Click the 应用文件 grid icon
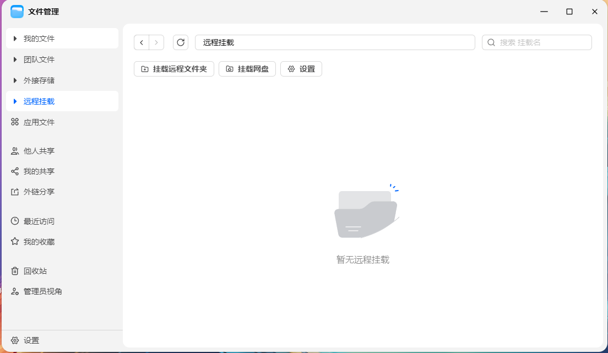Screen dimensions: 608x353 coord(15,122)
